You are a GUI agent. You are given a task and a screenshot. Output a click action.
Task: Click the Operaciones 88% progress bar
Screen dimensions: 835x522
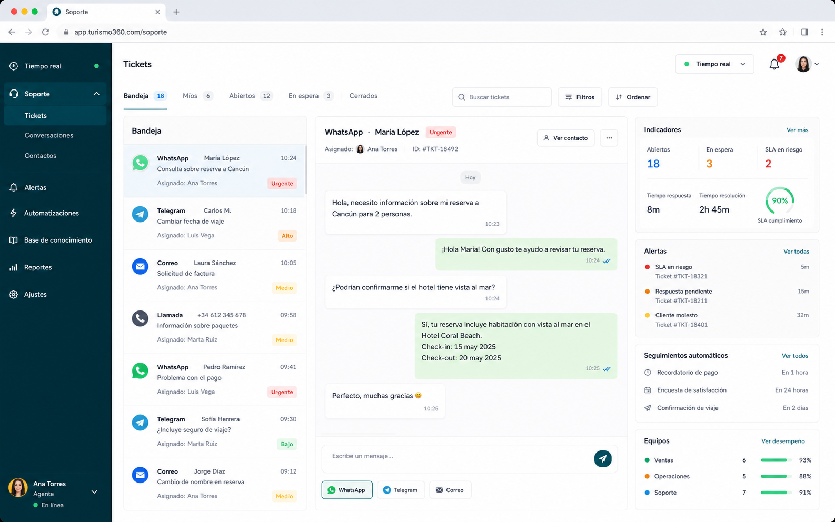tap(776, 476)
